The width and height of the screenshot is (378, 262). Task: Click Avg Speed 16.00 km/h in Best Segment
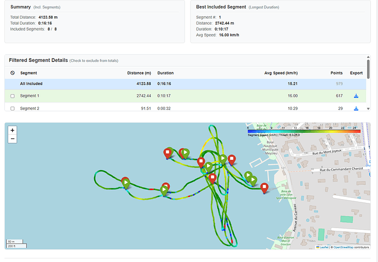pos(229,35)
